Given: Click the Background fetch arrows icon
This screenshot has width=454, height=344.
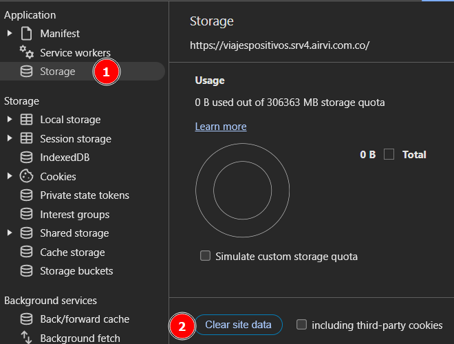Looking at the screenshot, I should [x=27, y=338].
